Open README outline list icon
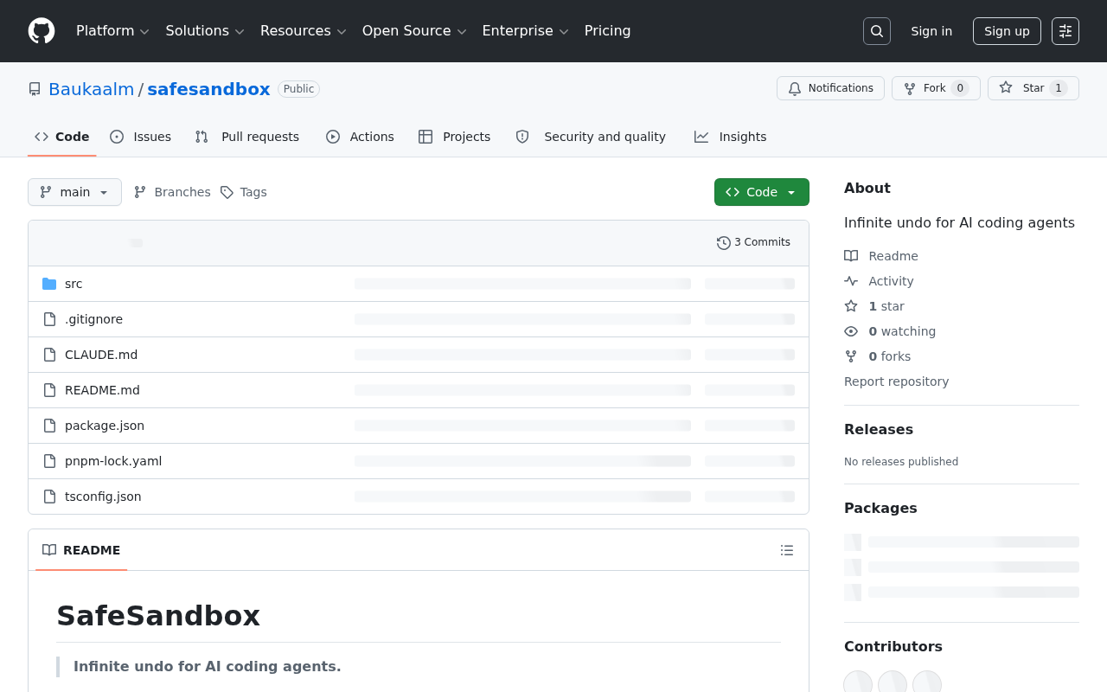The height and width of the screenshot is (692, 1107). point(787,550)
